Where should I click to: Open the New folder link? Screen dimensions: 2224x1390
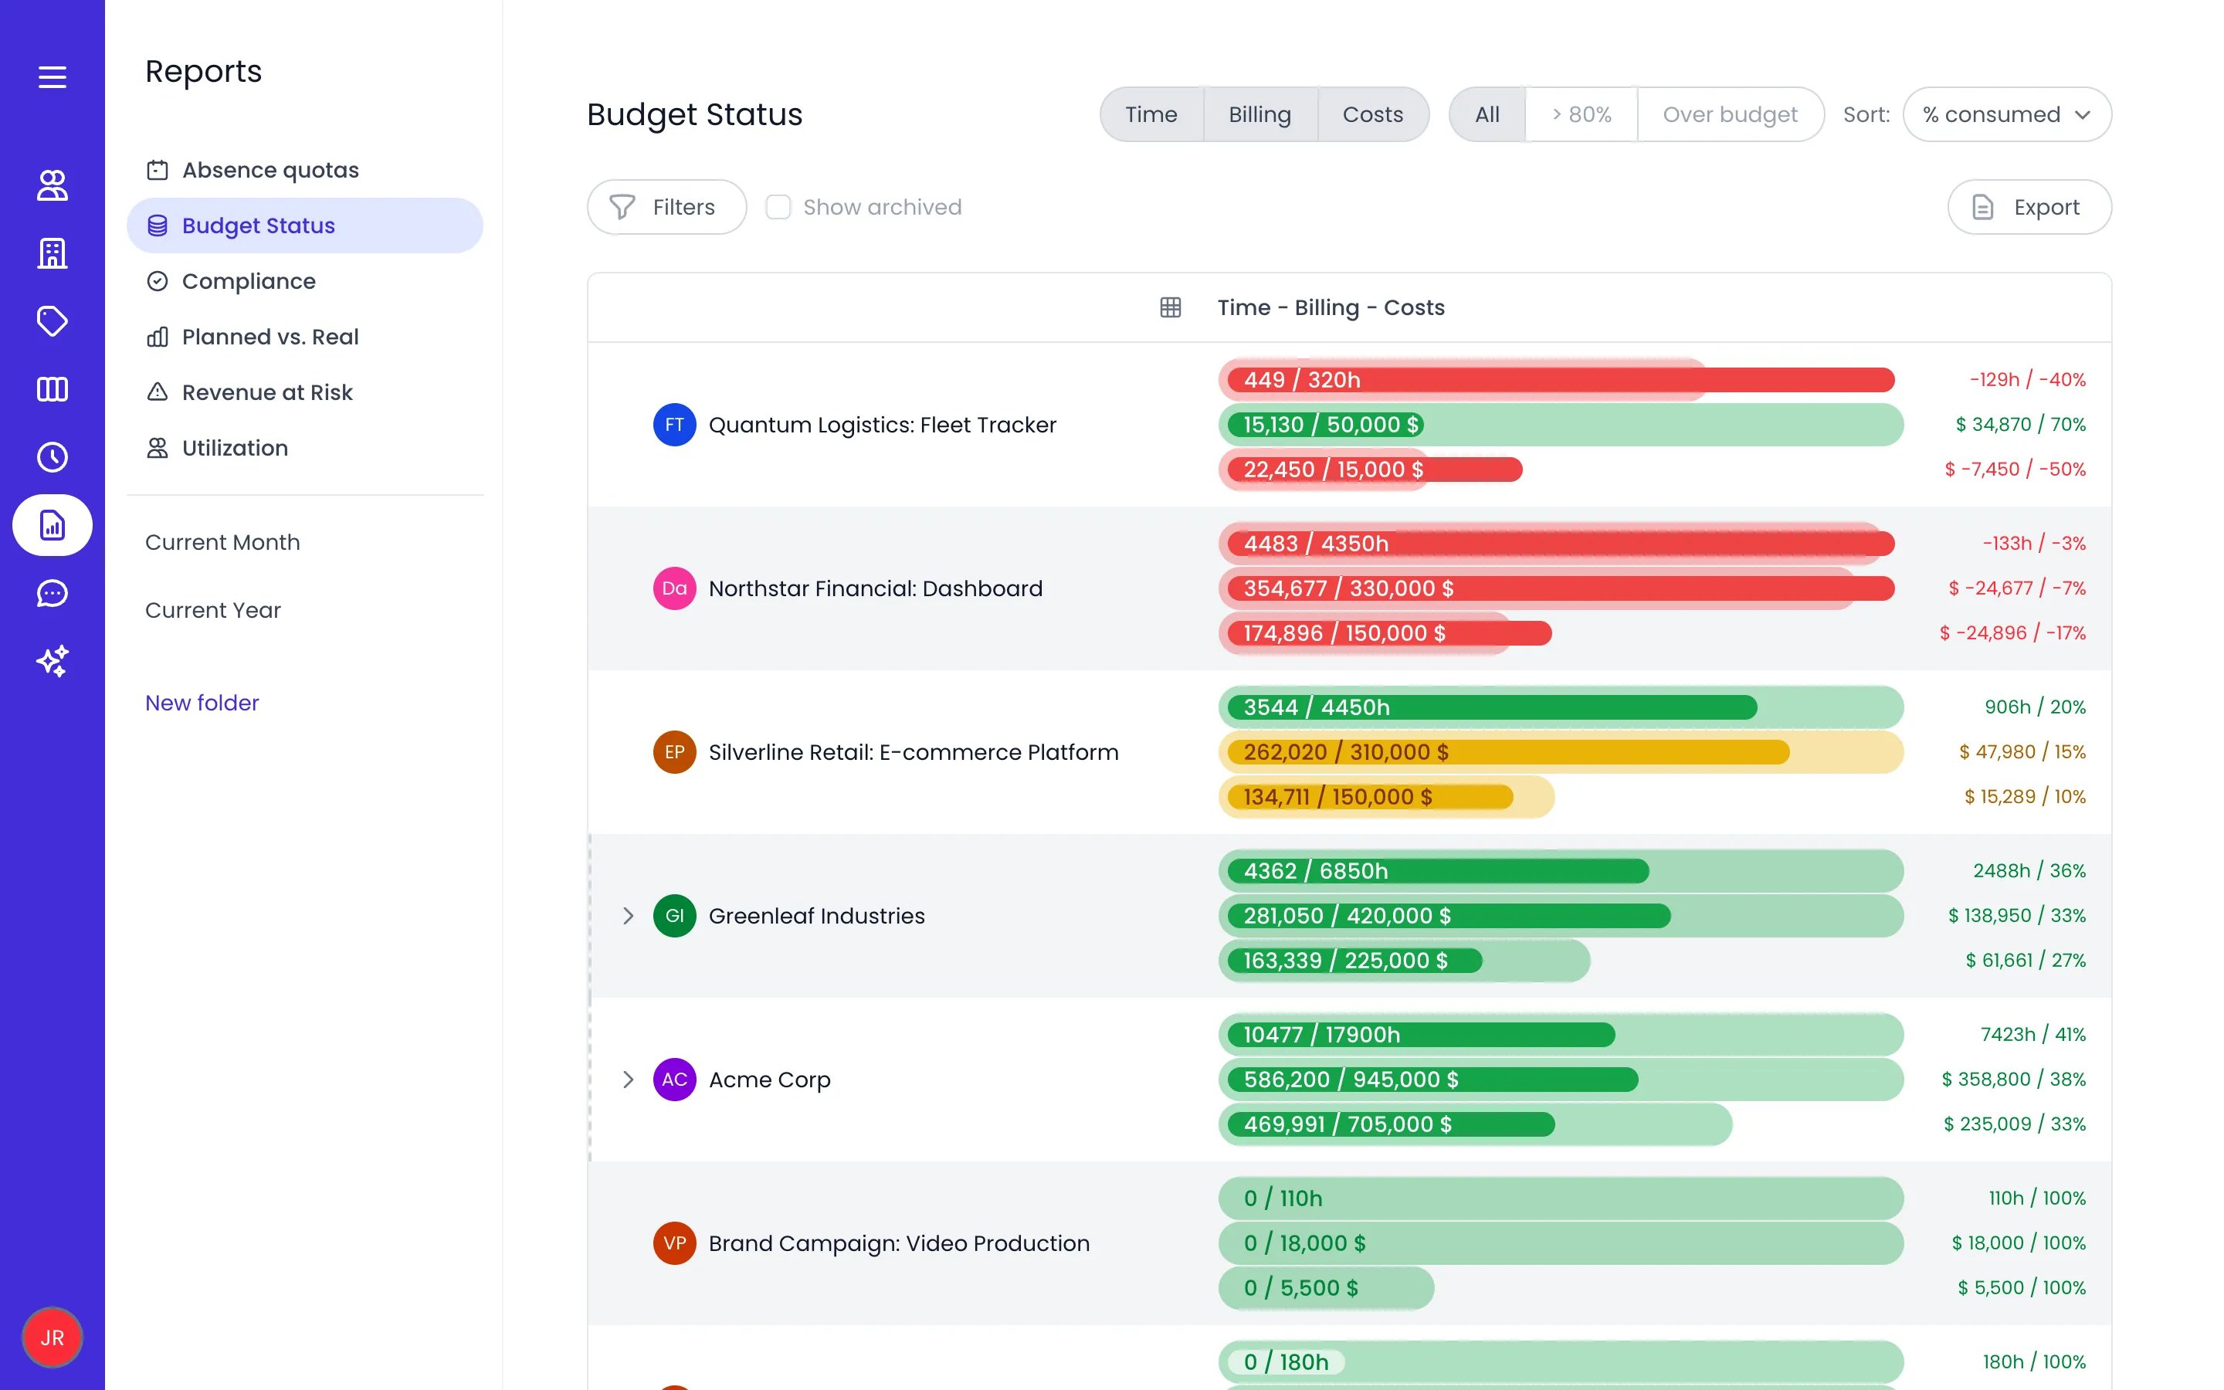coord(202,703)
